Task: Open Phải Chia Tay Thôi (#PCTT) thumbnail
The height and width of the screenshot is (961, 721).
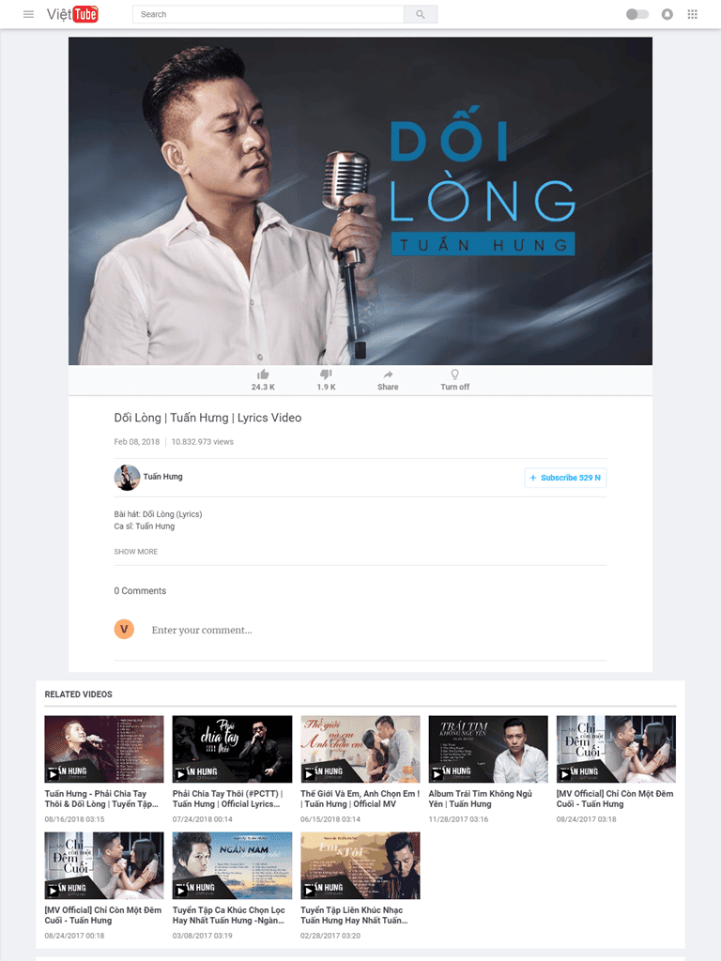Action: [233, 749]
